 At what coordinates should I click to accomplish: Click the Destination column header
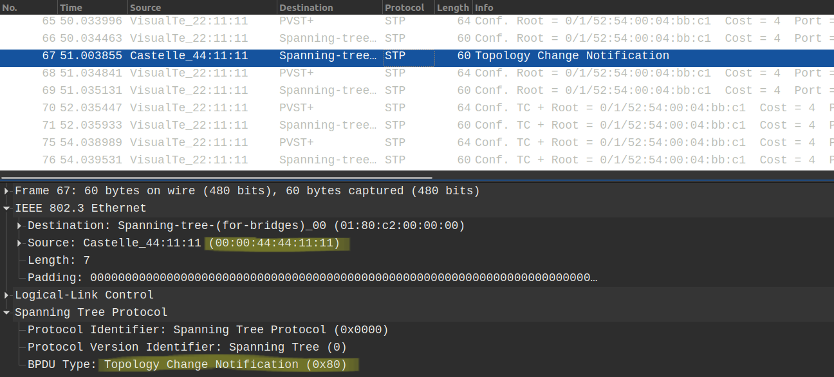pyautogui.click(x=328, y=8)
